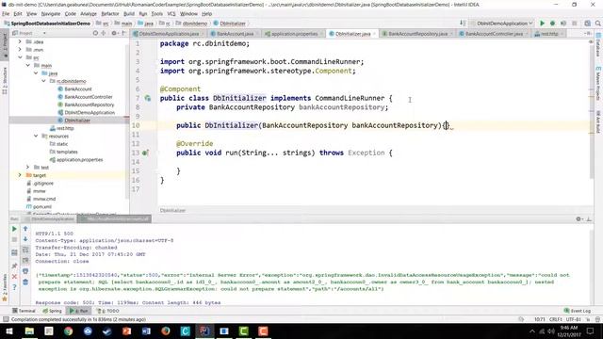Open pom.xml in project tree
Screen dimensions: 603x339
(42, 207)
